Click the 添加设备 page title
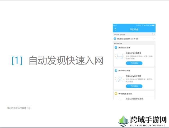The height and width of the screenshot is (128, 169). tap(134, 29)
